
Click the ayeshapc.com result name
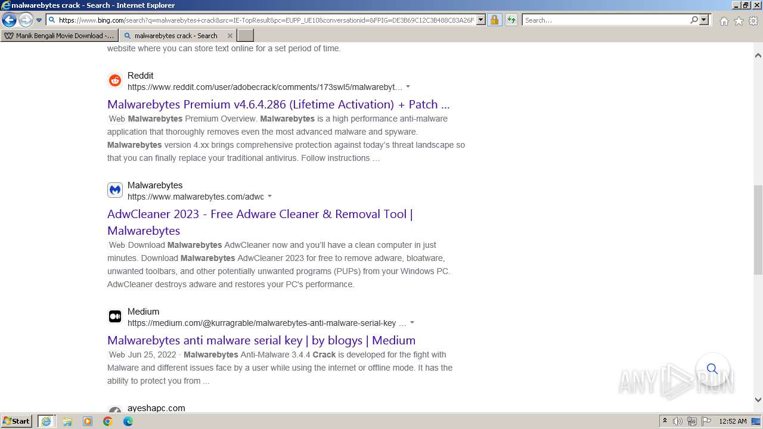(156, 409)
